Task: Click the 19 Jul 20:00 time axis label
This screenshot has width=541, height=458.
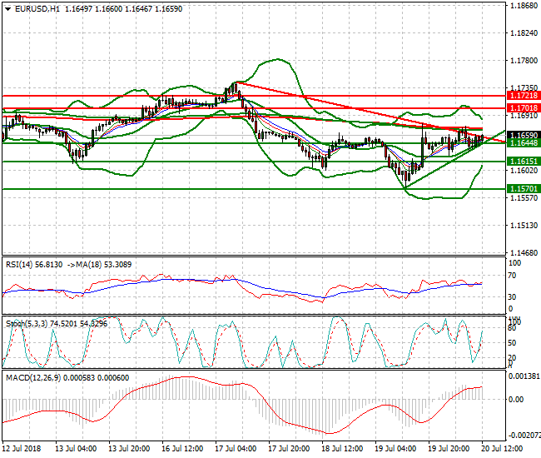Action: pyautogui.click(x=449, y=449)
